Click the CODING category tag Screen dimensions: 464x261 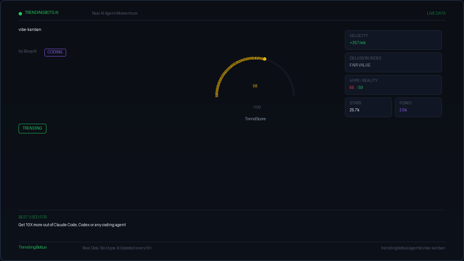pyautogui.click(x=55, y=52)
